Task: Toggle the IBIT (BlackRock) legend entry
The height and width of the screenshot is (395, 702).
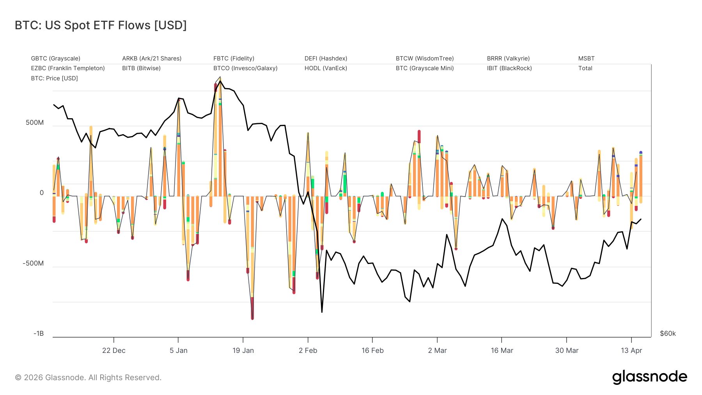Action: tap(509, 68)
